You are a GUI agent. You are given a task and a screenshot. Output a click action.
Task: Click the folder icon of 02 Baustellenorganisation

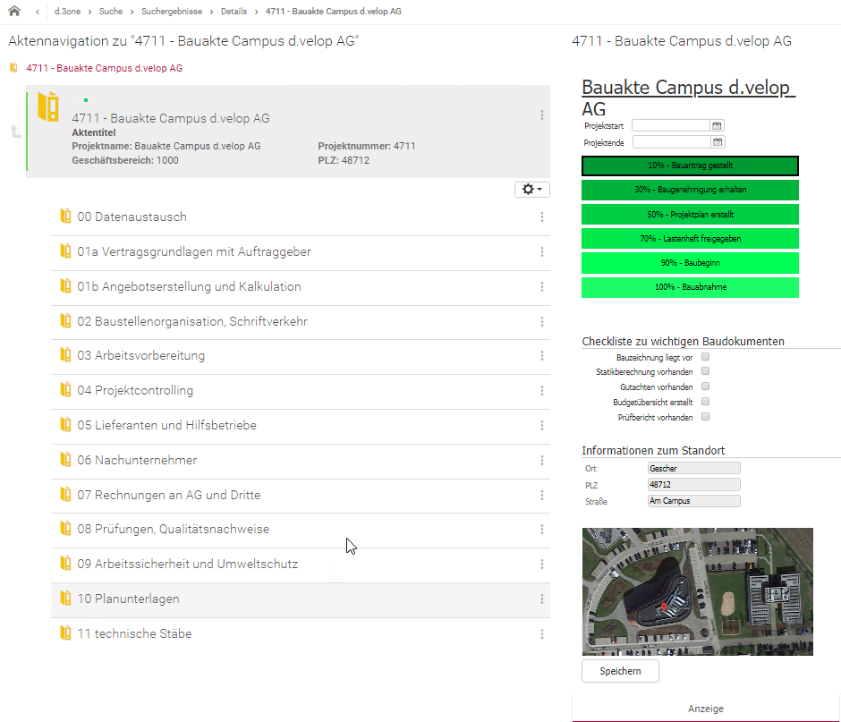[65, 321]
